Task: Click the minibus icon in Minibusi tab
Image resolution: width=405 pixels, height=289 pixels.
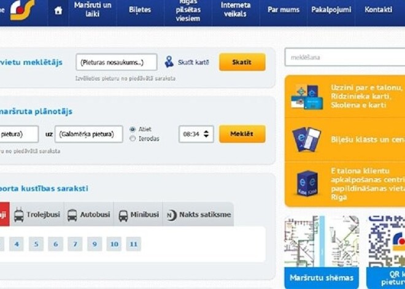Action: tap(123, 215)
